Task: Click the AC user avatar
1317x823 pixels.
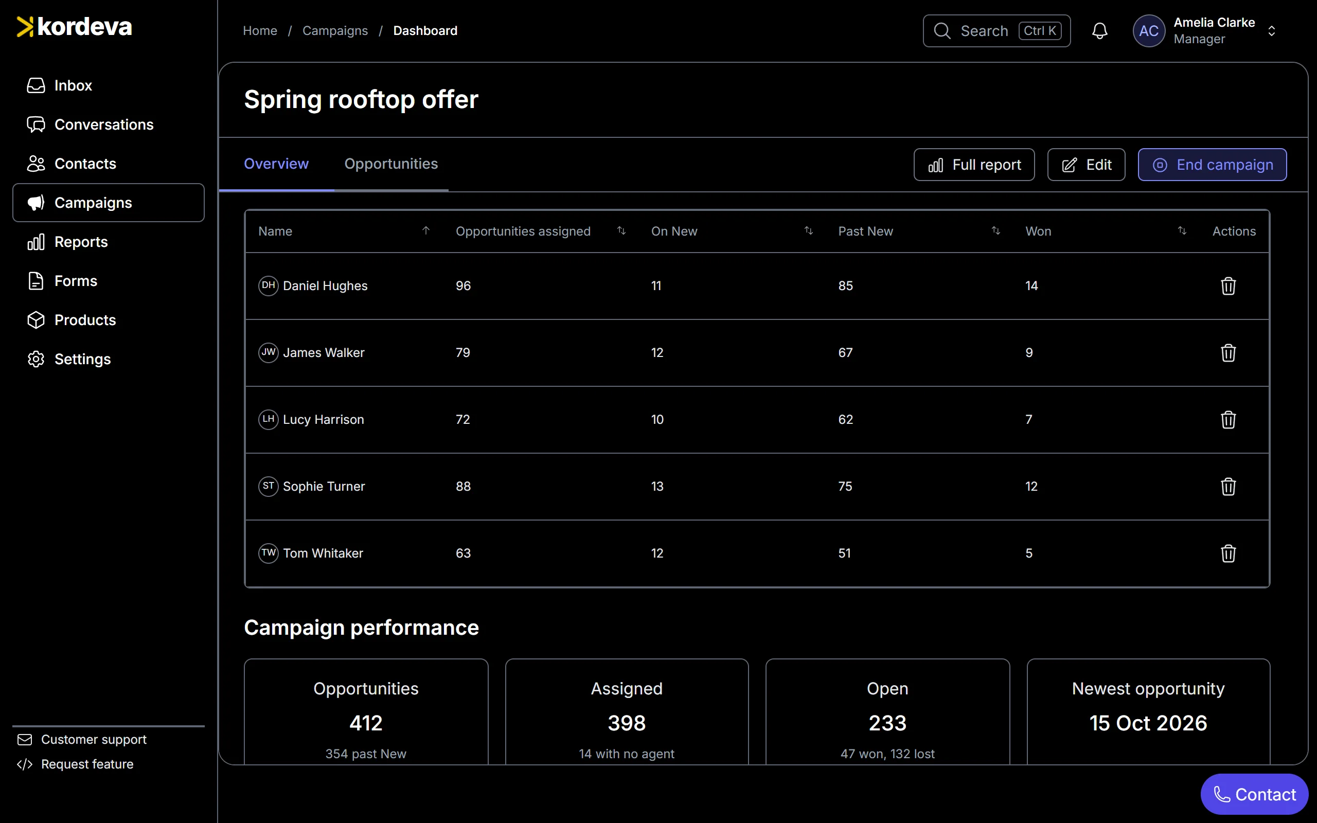Action: click(1148, 30)
